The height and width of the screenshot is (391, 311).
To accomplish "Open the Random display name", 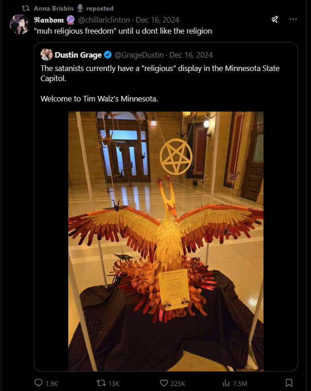I will coord(49,20).
